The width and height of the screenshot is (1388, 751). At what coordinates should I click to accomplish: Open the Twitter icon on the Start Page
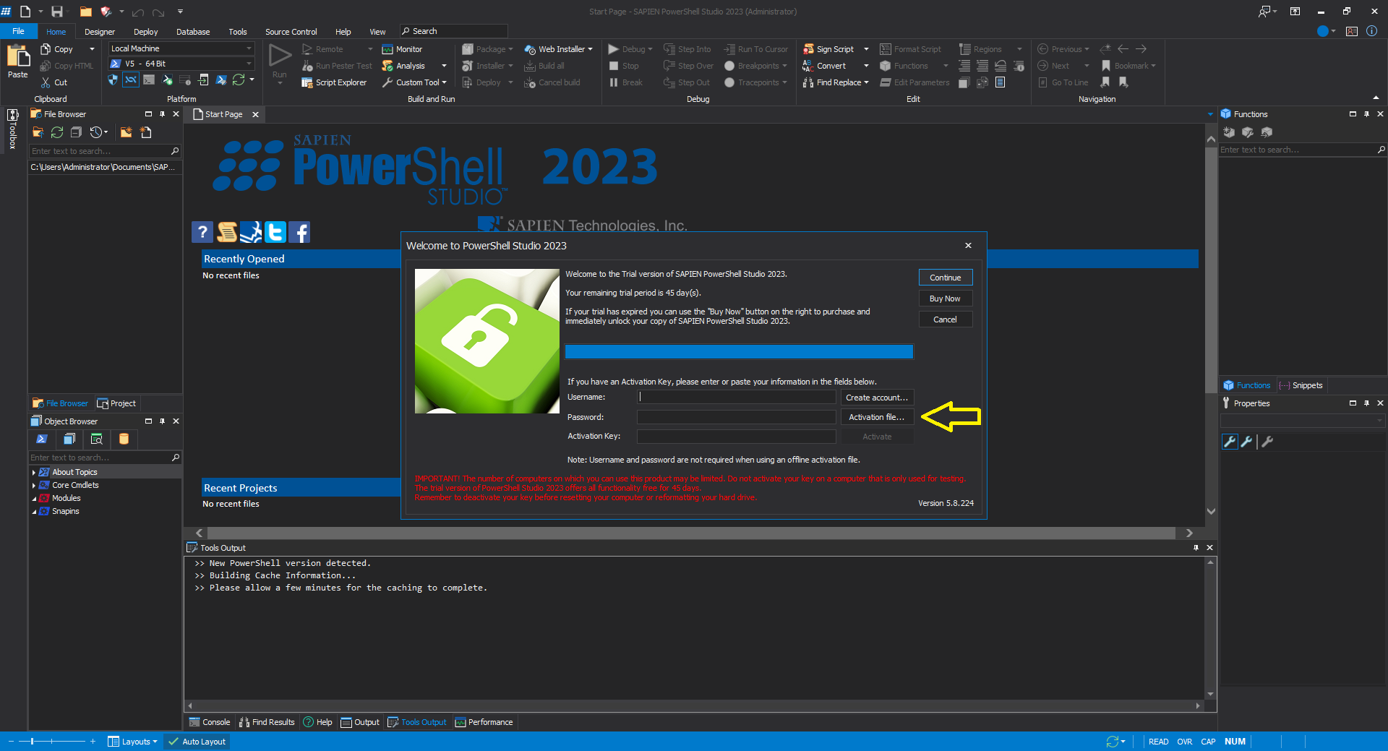(275, 232)
